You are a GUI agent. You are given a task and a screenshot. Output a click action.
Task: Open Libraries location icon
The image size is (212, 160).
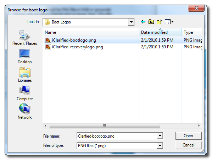click(x=25, y=75)
